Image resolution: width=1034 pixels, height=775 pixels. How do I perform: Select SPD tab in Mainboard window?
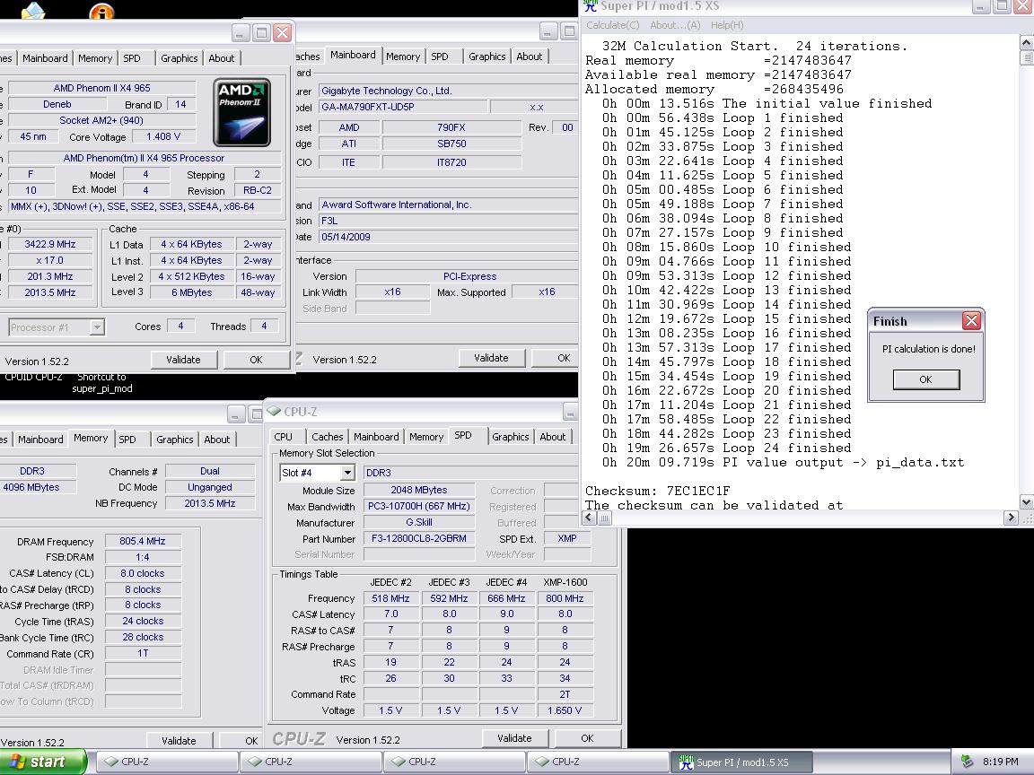(439, 57)
